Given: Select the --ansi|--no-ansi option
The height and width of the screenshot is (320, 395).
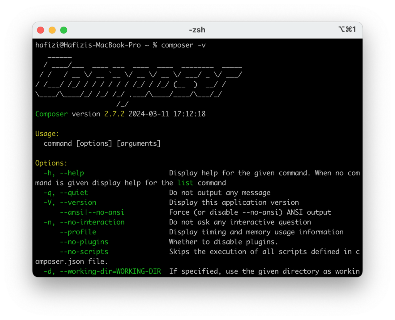Looking at the screenshot, I should pyautogui.click(x=92, y=212).
